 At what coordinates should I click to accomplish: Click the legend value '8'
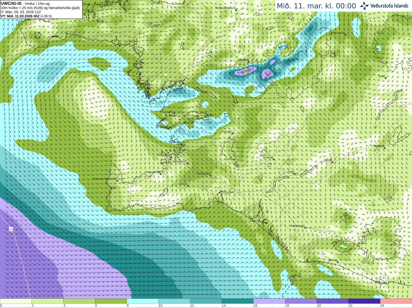tap(127, 306)
